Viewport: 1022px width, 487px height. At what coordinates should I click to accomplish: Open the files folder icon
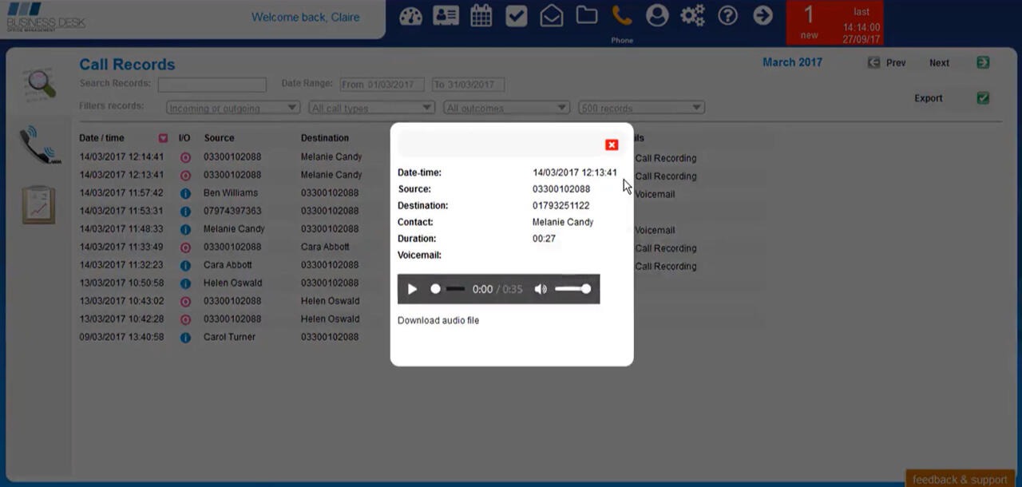[x=587, y=16]
